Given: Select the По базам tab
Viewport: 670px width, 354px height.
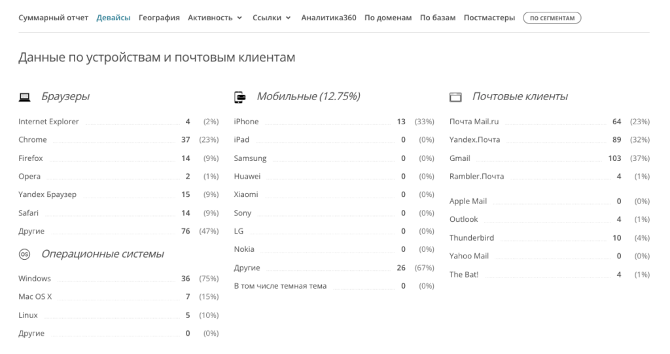Looking at the screenshot, I should pyautogui.click(x=438, y=18).
